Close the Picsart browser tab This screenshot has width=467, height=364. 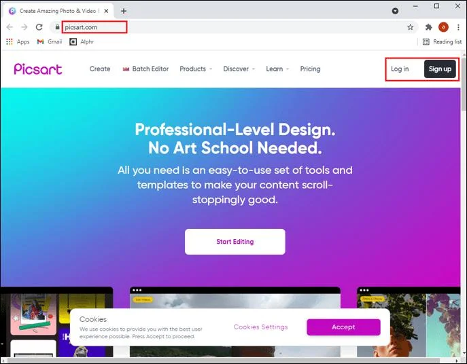[x=106, y=11]
